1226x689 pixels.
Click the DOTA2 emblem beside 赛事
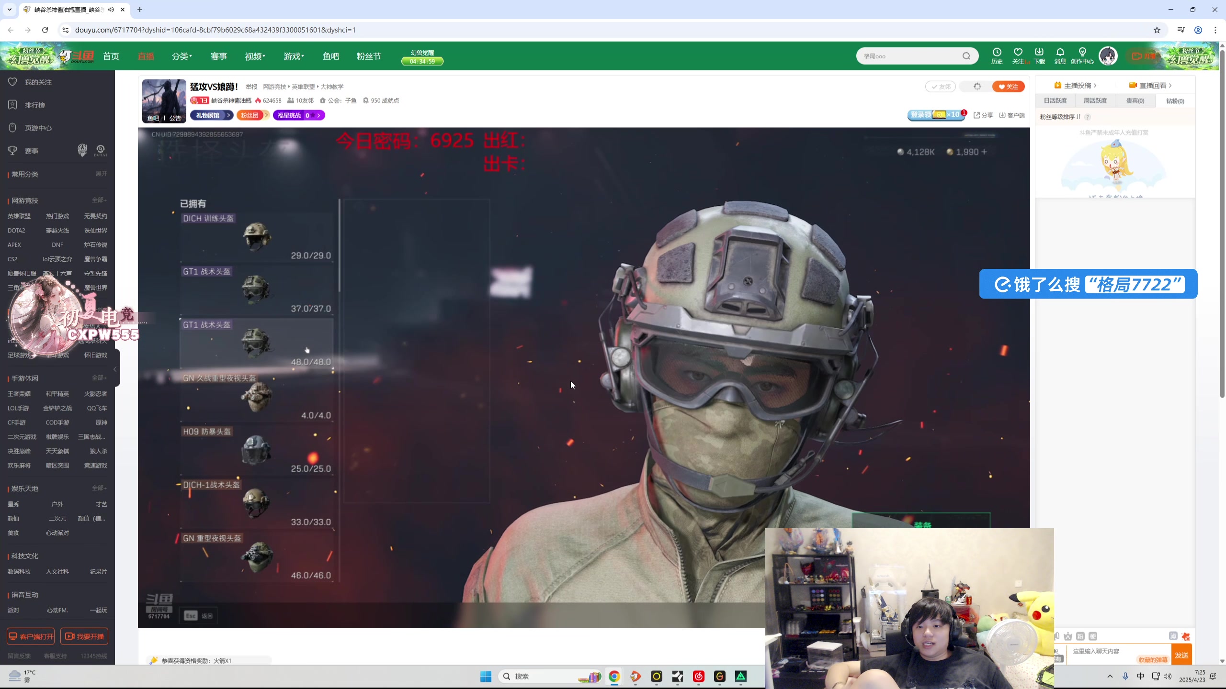pyautogui.click(x=101, y=150)
